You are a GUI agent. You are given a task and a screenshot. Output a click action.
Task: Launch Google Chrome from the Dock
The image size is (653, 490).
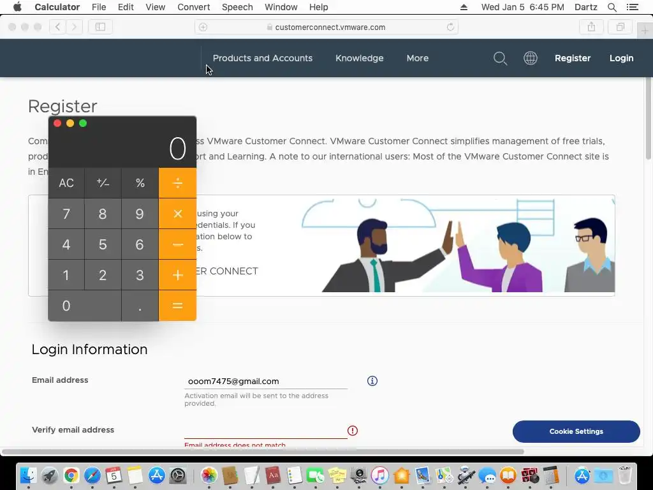pos(71,475)
